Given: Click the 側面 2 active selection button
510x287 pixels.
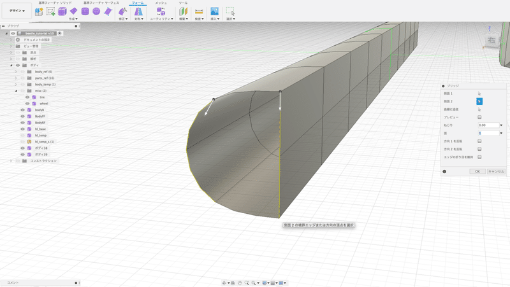Looking at the screenshot, I should point(479,101).
